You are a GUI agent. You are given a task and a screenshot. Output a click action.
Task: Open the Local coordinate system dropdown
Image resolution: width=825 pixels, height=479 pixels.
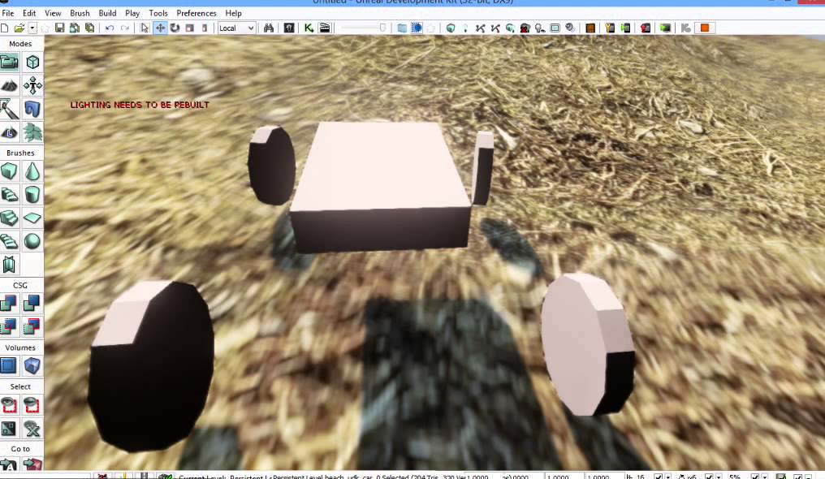(x=236, y=28)
